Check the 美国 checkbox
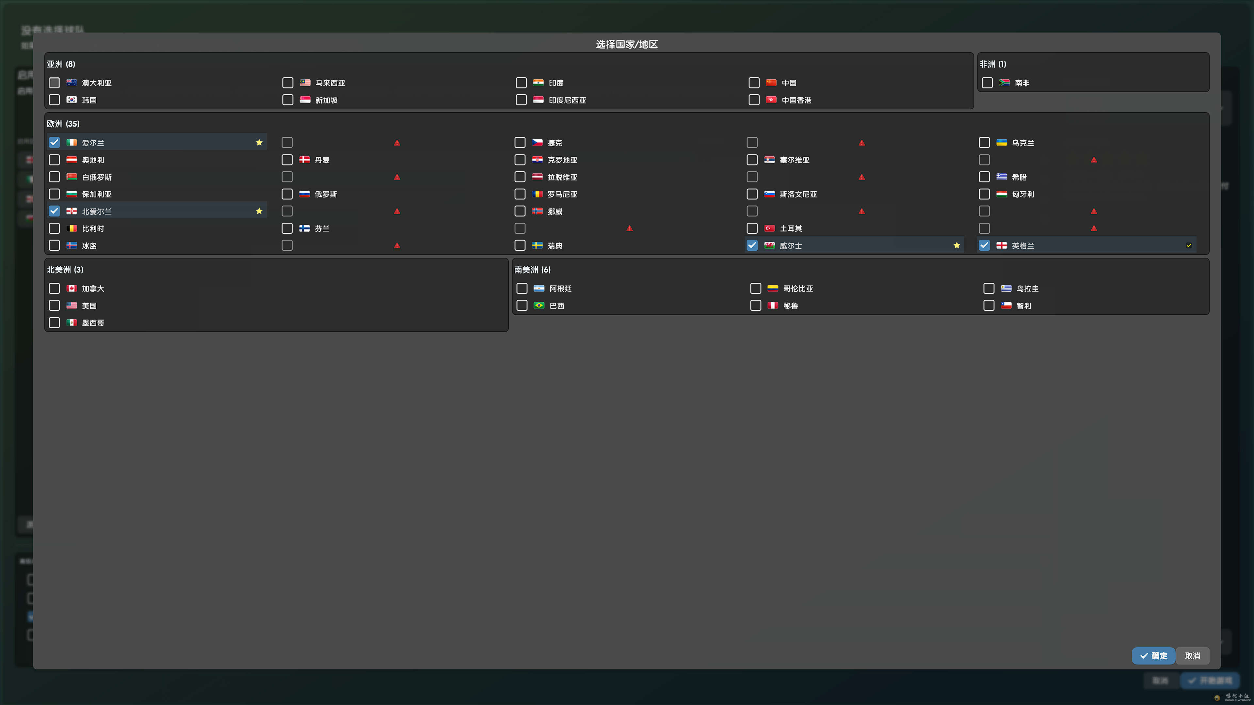 (x=54, y=305)
